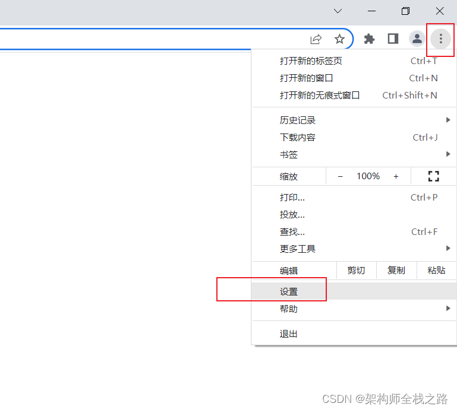Image resolution: width=457 pixels, height=410 pixels.
Task: Open the Chrome three-dot menu button
Action: pos(440,39)
